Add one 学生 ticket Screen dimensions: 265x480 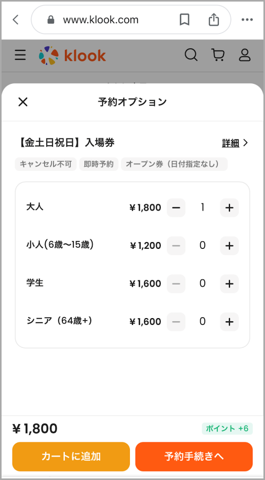point(229,284)
